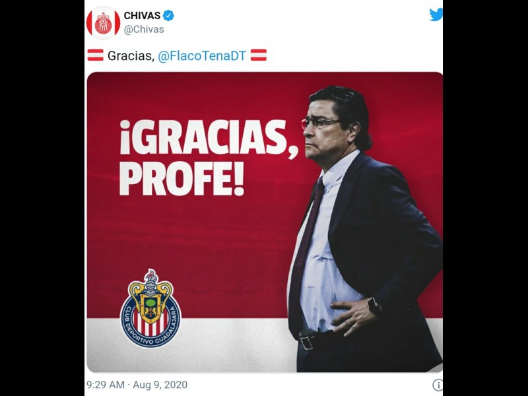Click the word Gracias in tweet text
The height and width of the screenshot is (396, 528).
tap(131, 55)
